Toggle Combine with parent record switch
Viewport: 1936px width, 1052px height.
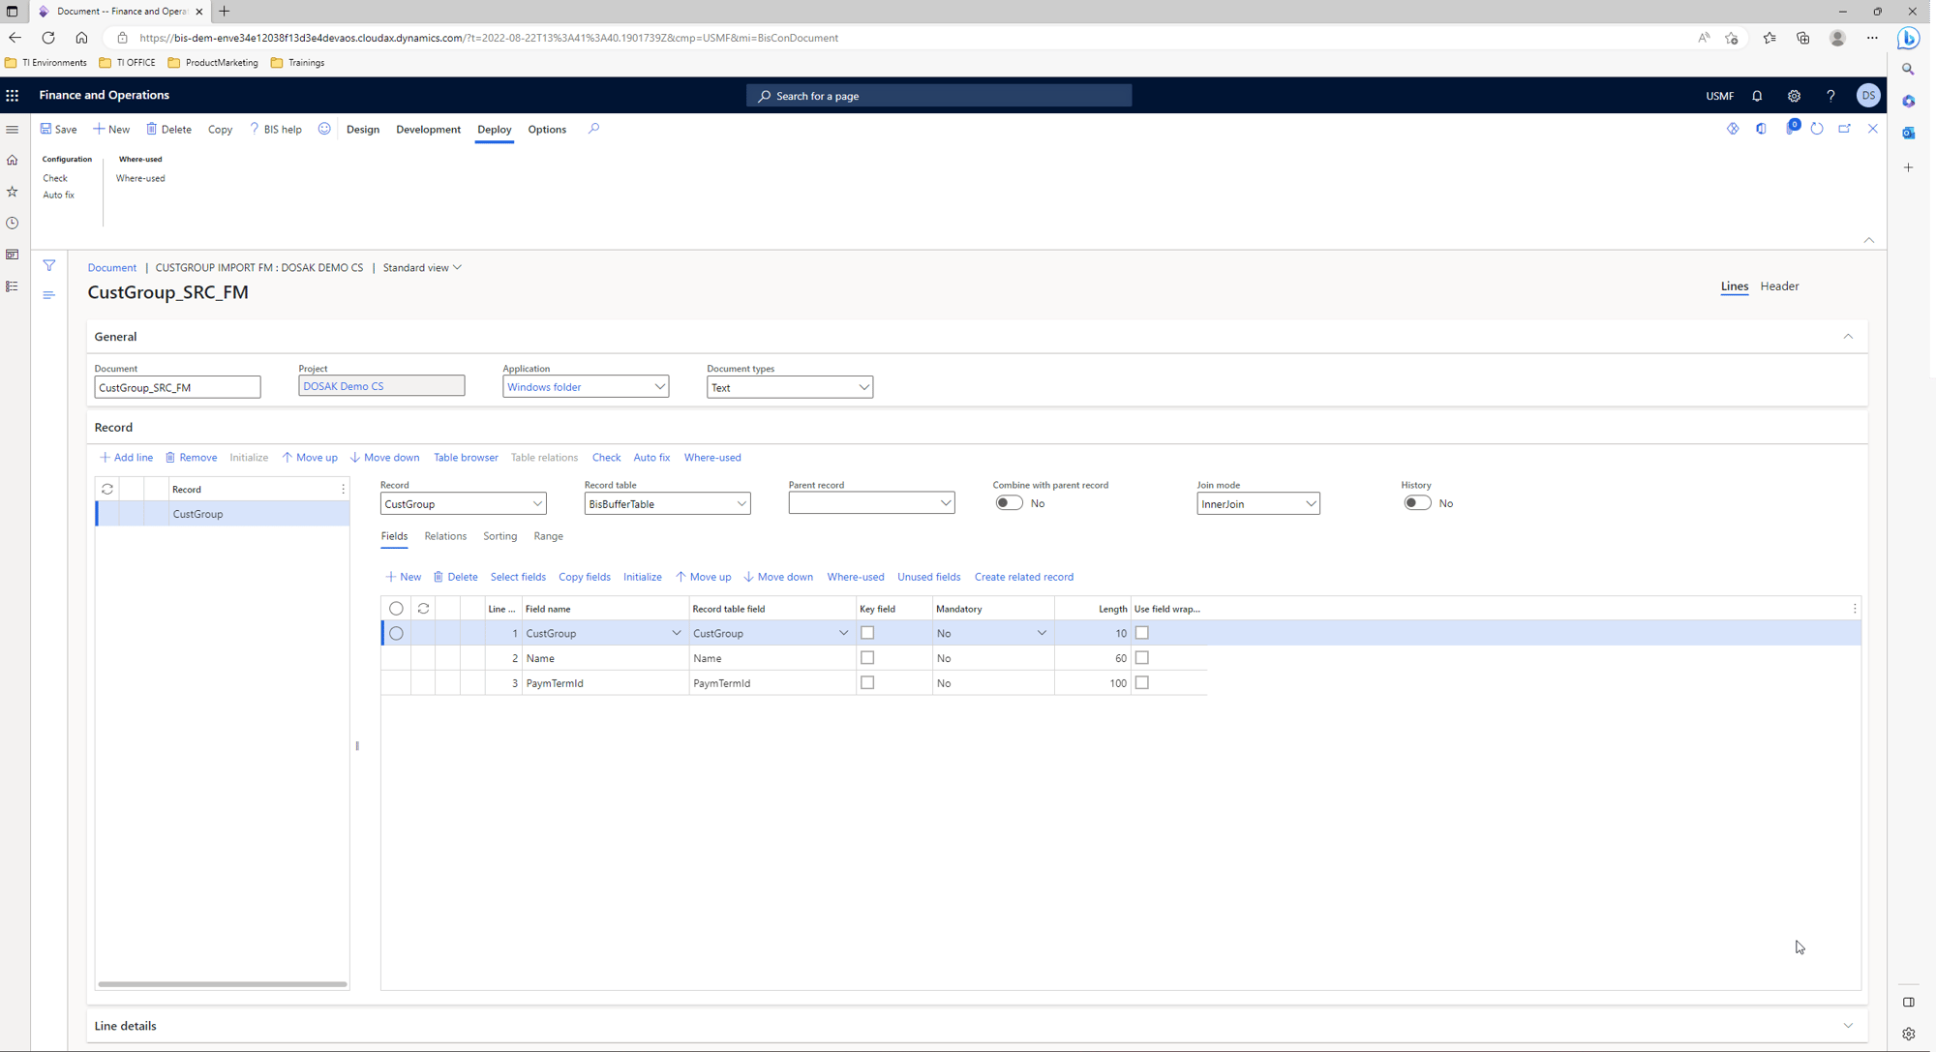pyautogui.click(x=1009, y=502)
